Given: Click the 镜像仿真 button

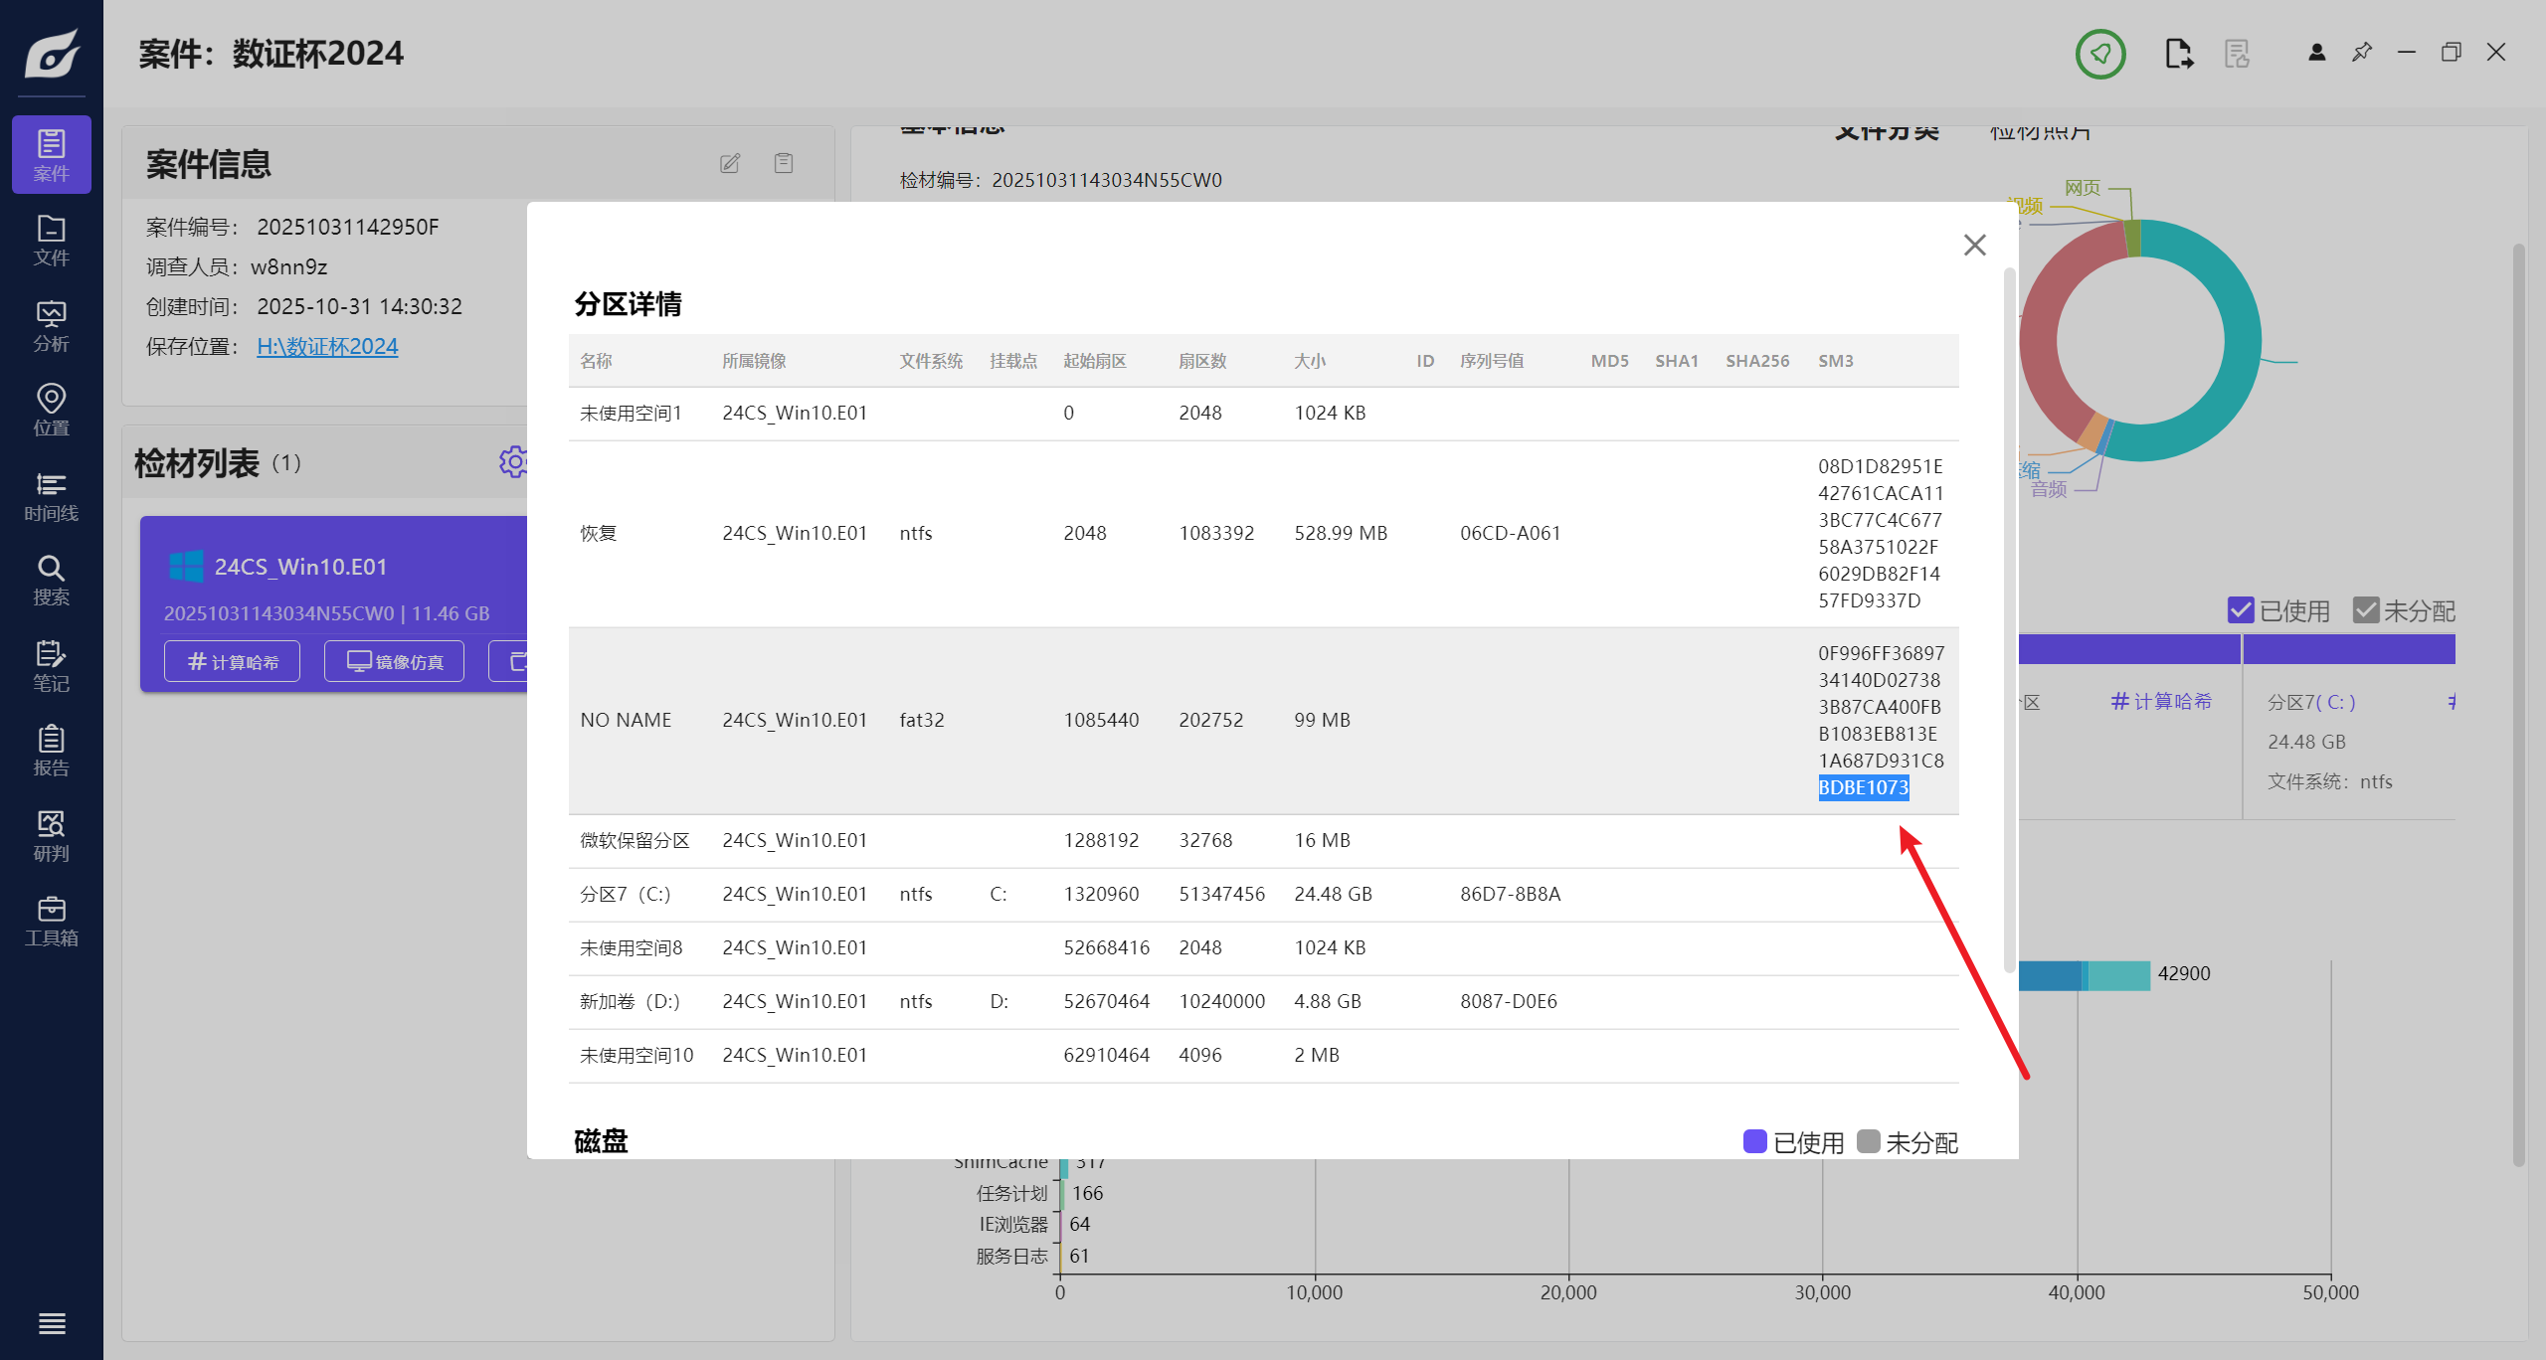Looking at the screenshot, I should 395,662.
